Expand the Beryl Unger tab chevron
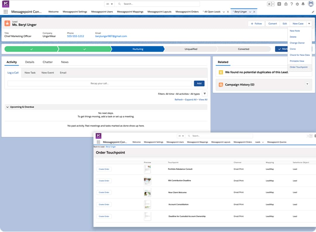This screenshot has height=232, width=316. [250, 12]
